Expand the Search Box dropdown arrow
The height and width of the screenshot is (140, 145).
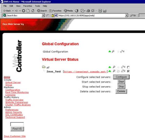coord(43,15)
